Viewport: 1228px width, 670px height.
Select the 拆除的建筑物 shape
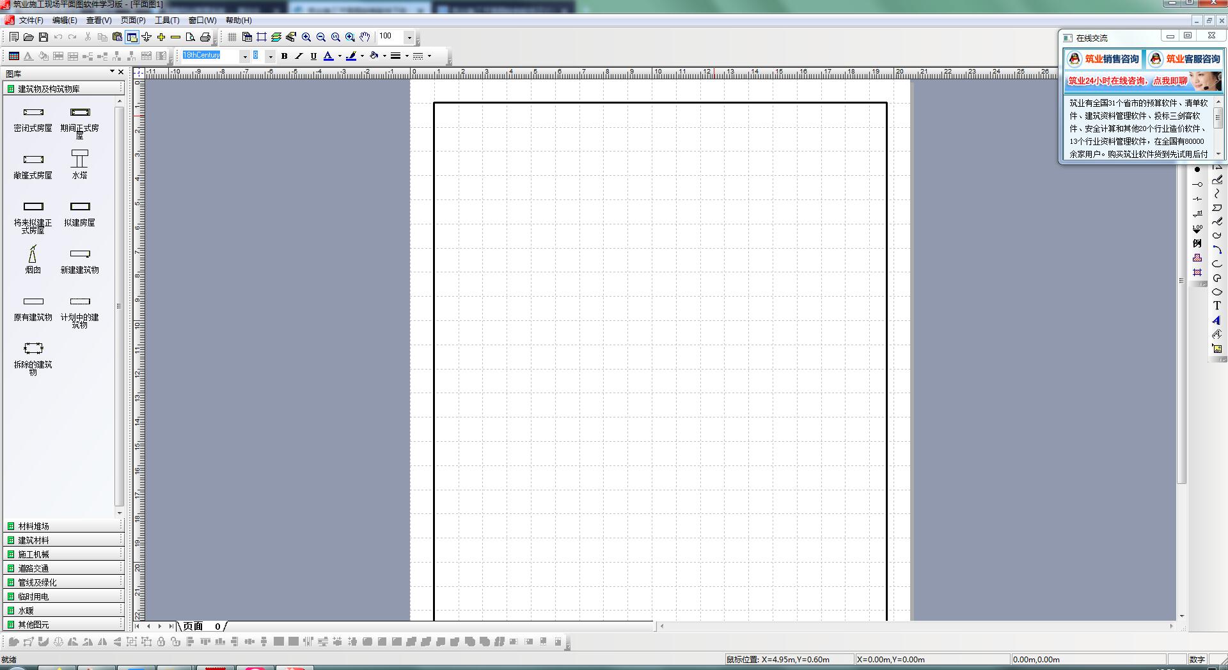[33, 359]
